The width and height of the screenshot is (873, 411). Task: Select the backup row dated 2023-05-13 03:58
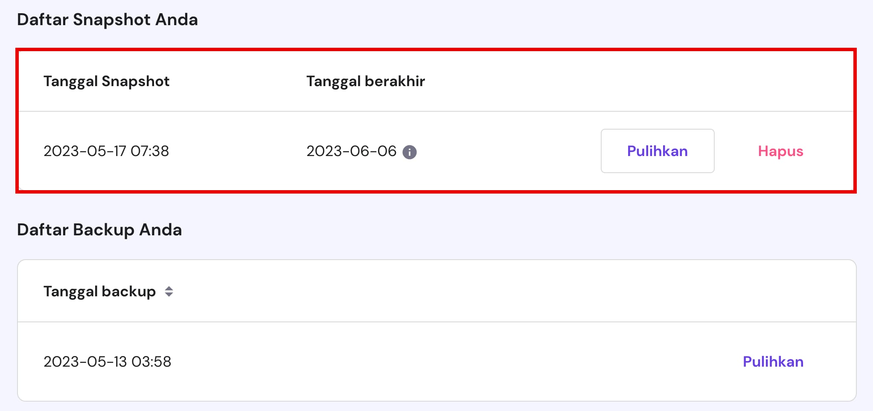pos(107,362)
